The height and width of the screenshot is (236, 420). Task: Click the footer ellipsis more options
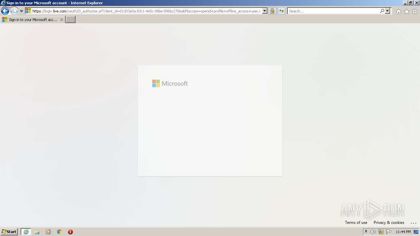click(x=413, y=223)
